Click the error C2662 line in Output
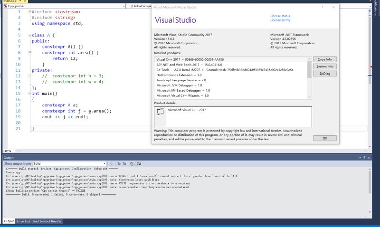This screenshot has width=380, height=227. [x=122, y=176]
